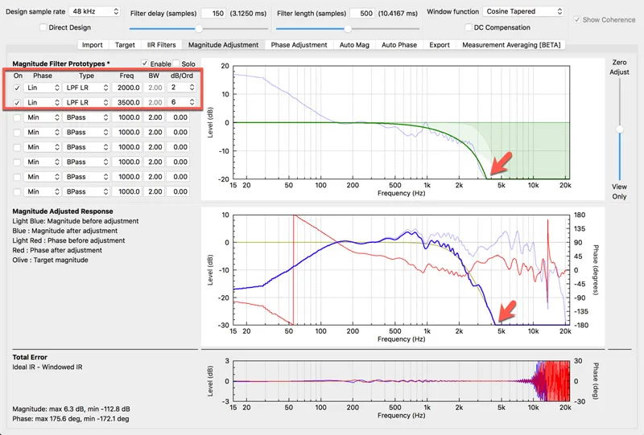Enable the DC Compensation checkbox
The width and height of the screenshot is (644, 435).
pos(469,27)
